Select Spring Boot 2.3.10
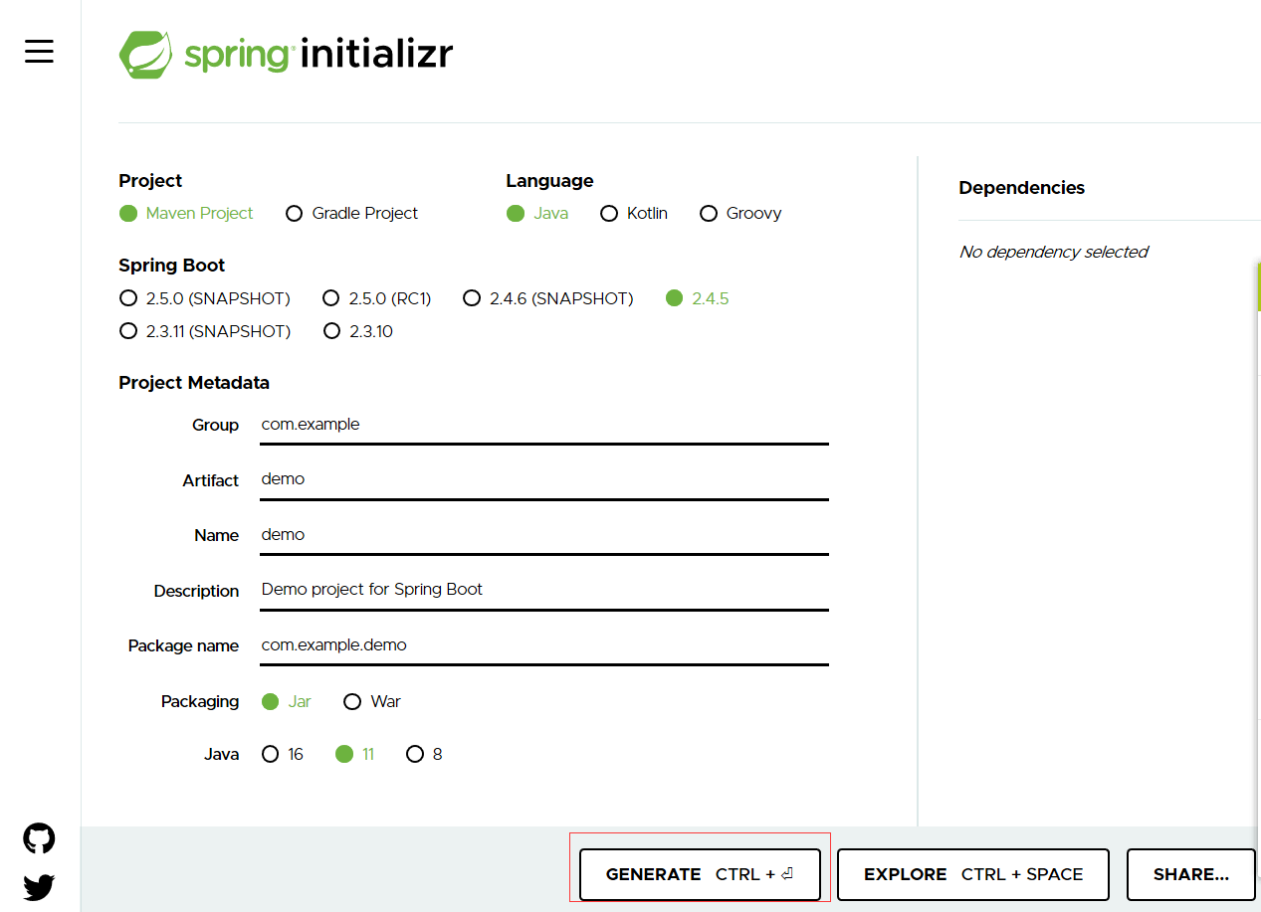1261x912 pixels. (x=331, y=331)
